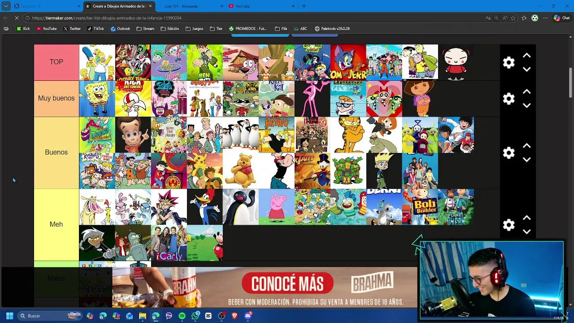574x323 pixels.
Task: Move the Buenos tier row up
Action: pyautogui.click(x=527, y=146)
